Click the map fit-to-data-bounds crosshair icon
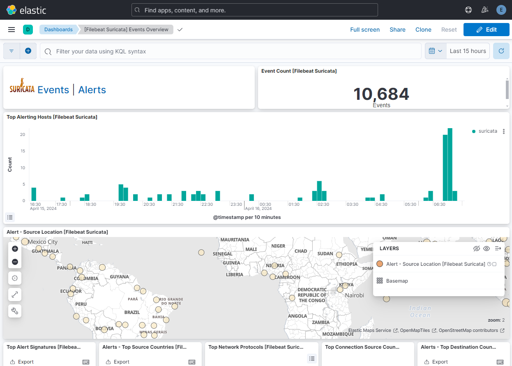Viewport: 512px width, 366px height. [x=15, y=278]
